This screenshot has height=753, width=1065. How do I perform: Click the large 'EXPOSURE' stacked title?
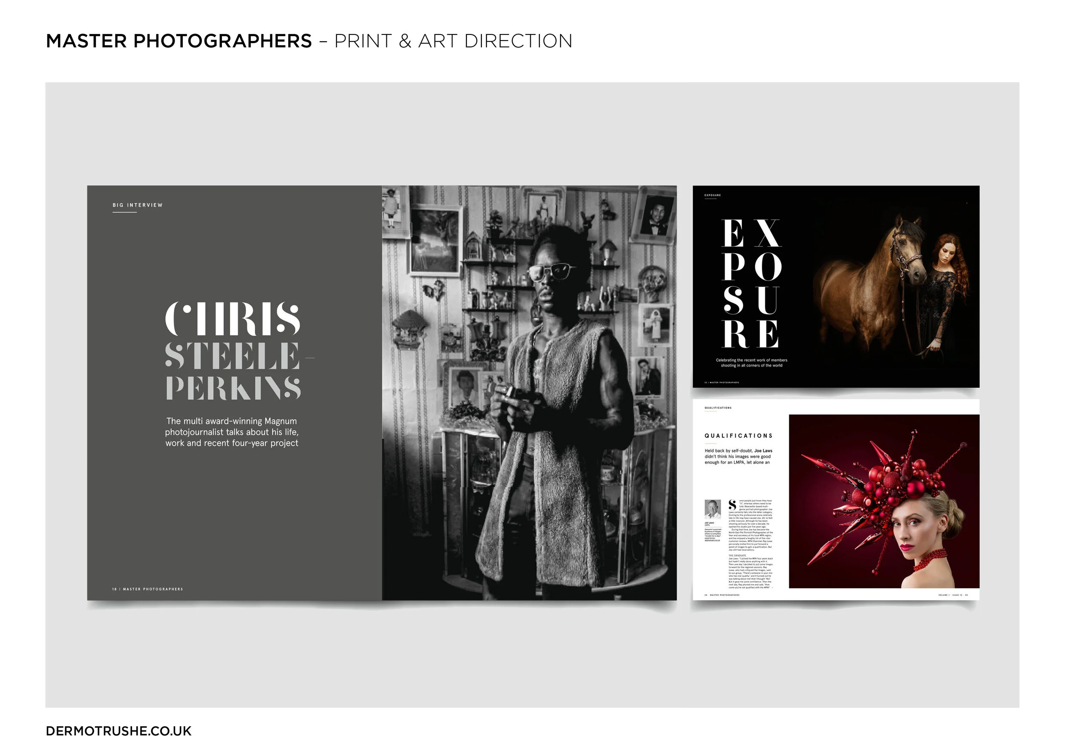pos(752,283)
